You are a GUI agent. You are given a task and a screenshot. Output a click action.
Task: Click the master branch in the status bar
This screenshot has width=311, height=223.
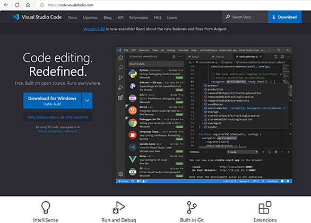coord(123,181)
